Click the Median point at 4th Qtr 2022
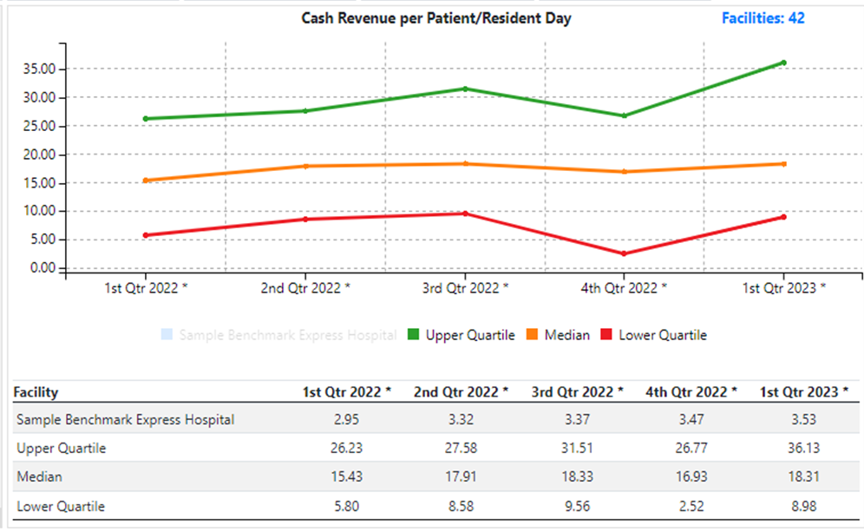Image resolution: width=864 pixels, height=532 pixels. pos(625,172)
